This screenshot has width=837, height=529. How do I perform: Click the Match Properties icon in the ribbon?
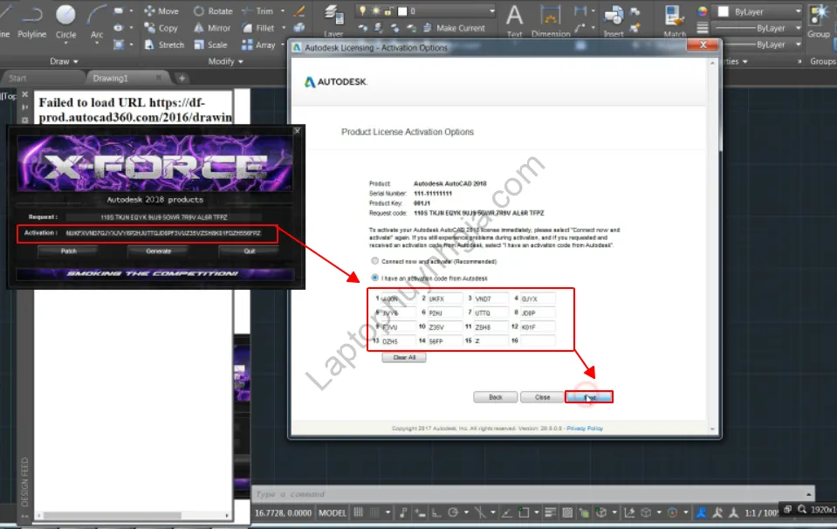(674, 15)
